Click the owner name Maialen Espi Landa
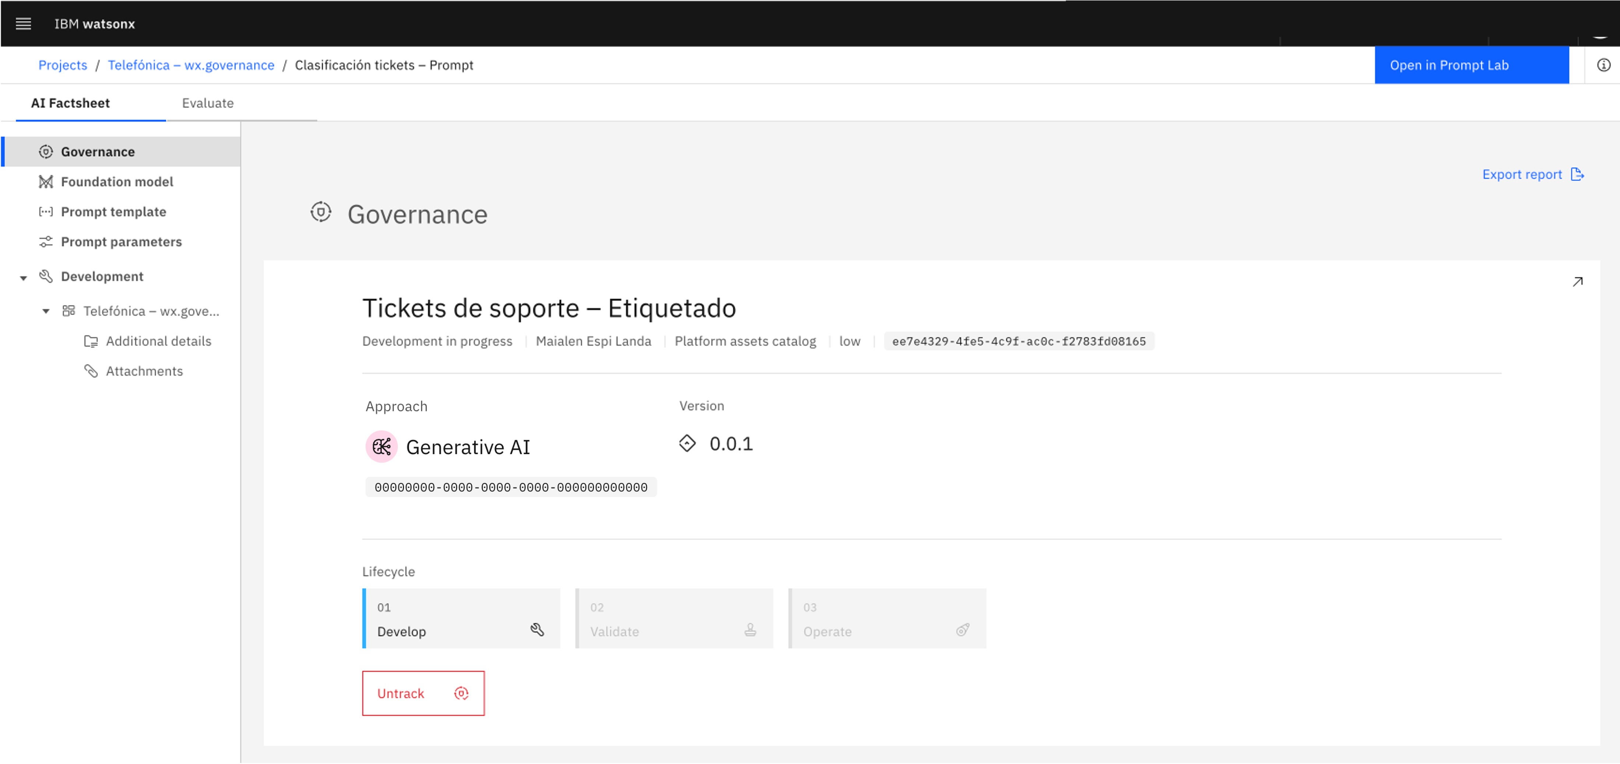Screen dimensions: 1620x764 click(x=594, y=342)
